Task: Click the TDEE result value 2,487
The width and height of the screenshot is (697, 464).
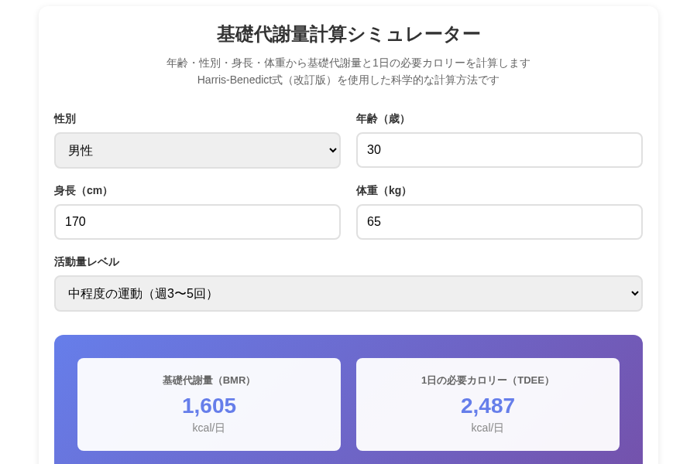Action: 488,405
